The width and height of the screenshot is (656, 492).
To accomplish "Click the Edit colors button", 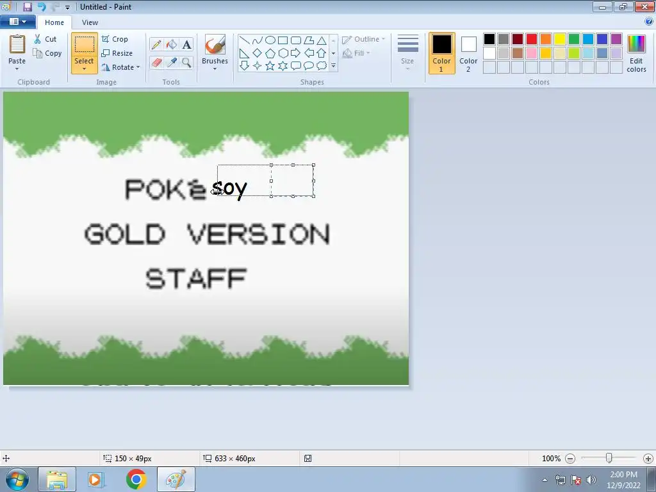I will click(636, 53).
